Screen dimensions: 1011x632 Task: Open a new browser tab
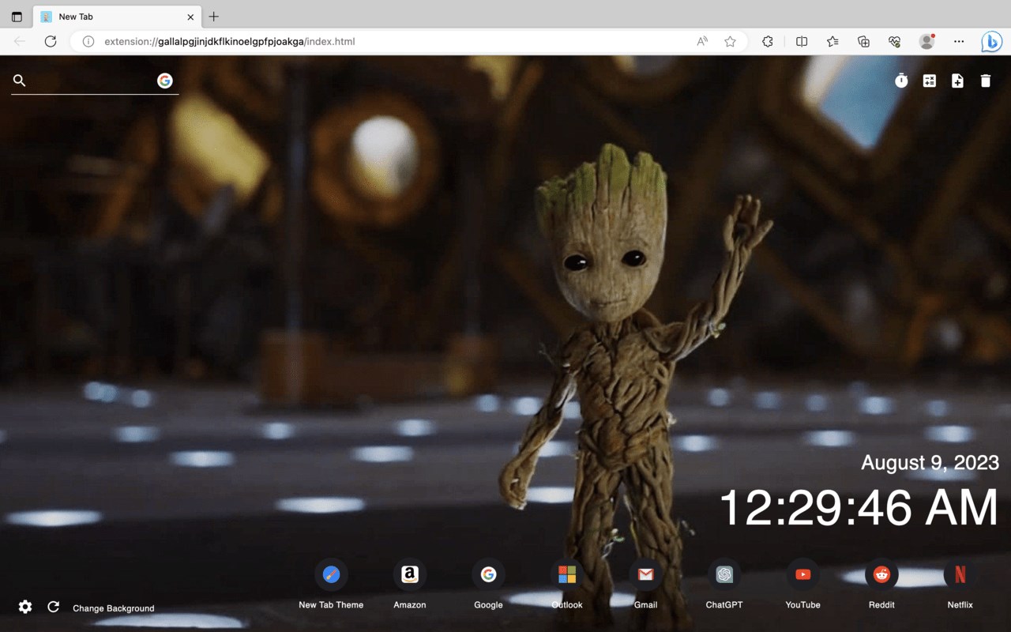click(213, 17)
